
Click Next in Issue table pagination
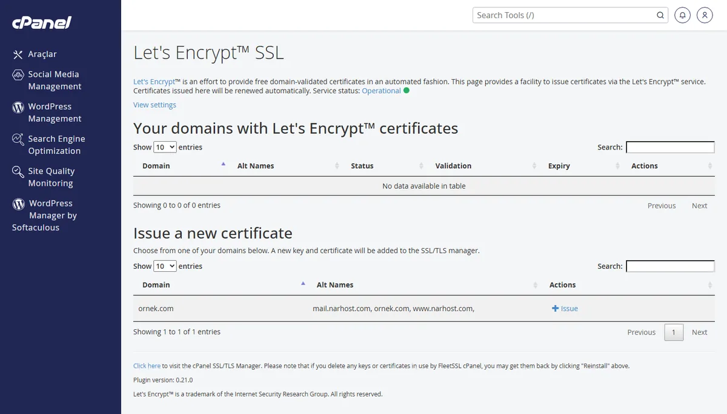700,332
